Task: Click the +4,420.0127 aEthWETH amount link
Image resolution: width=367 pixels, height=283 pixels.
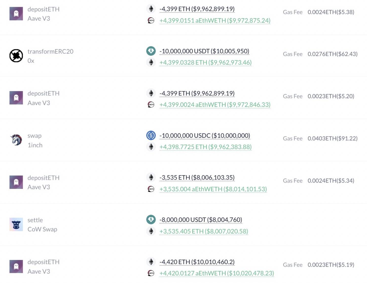Action: coord(217,273)
